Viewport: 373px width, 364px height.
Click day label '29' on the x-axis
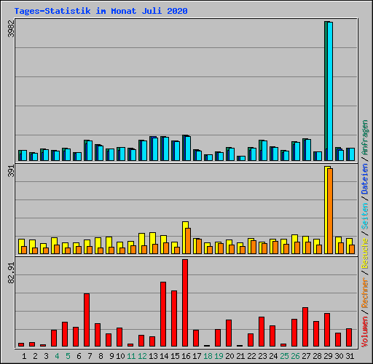pyautogui.click(x=328, y=356)
